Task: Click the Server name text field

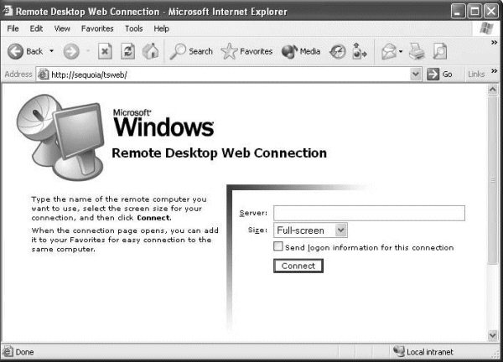Action: [x=369, y=213]
